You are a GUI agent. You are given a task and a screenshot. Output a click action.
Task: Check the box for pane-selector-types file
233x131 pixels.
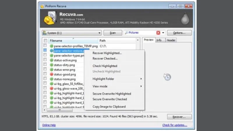(45, 55)
